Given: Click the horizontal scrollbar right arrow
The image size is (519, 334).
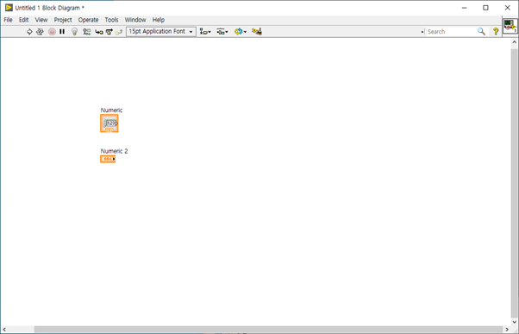Looking at the screenshot, I should [506, 330].
